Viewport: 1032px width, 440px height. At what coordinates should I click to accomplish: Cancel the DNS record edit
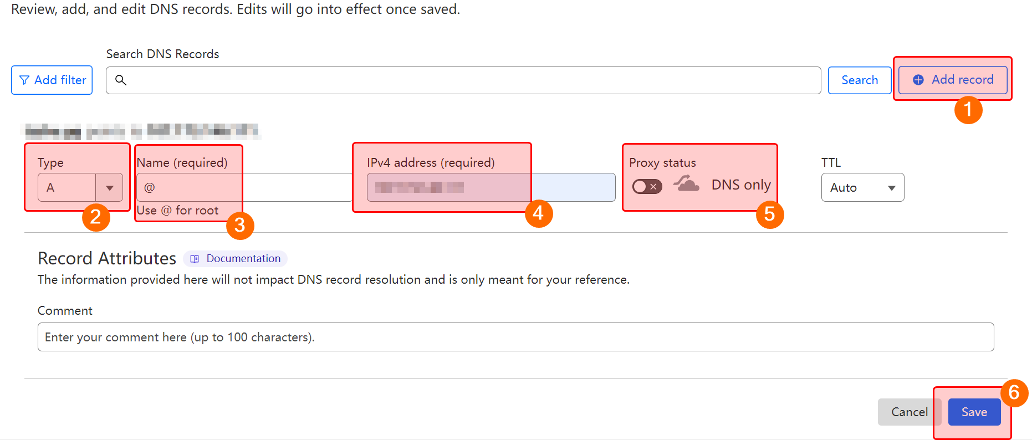[x=909, y=412]
